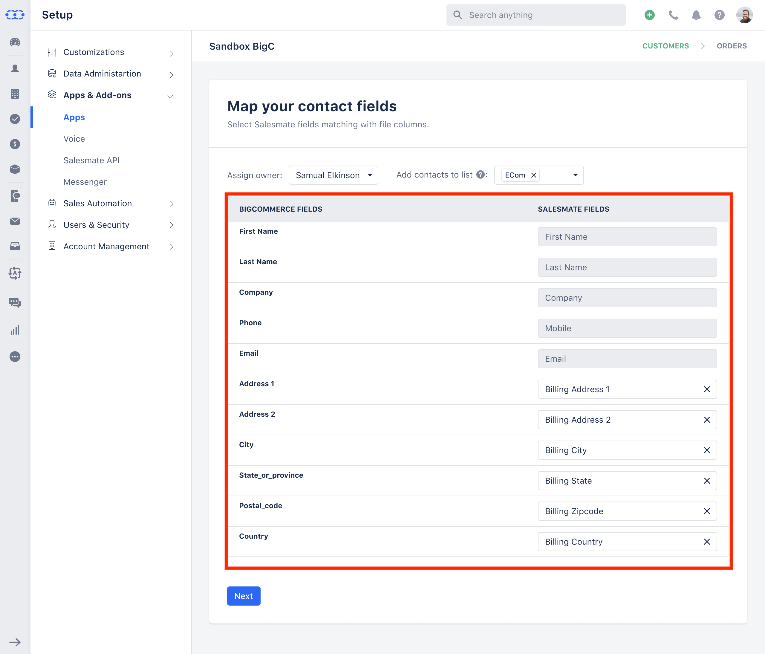Image resolution: width=765 pixels, height=654 pixels.
Task: Clear the Billing Zipcode mapping
Action: tap(707, 511)
